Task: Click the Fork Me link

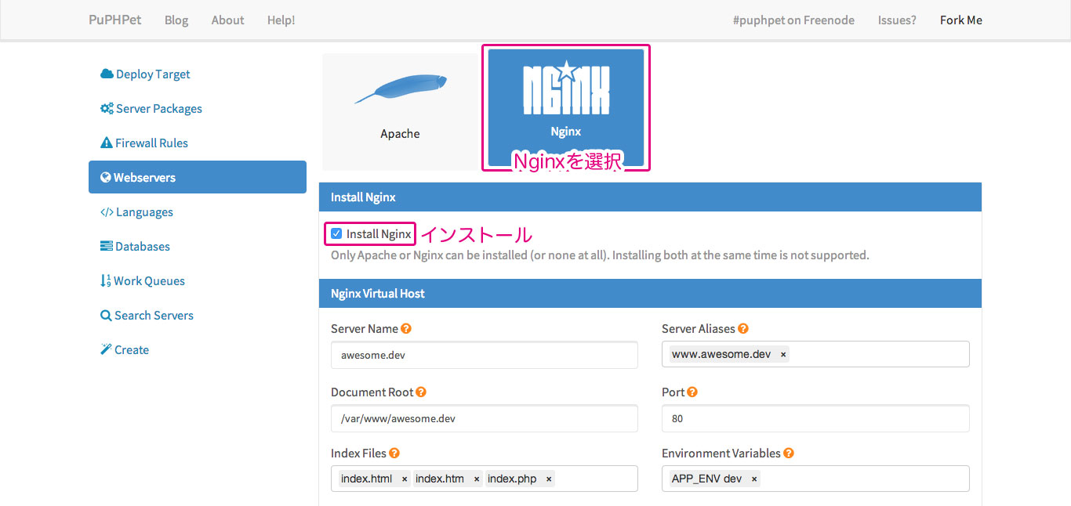Action: click(961, 20)
